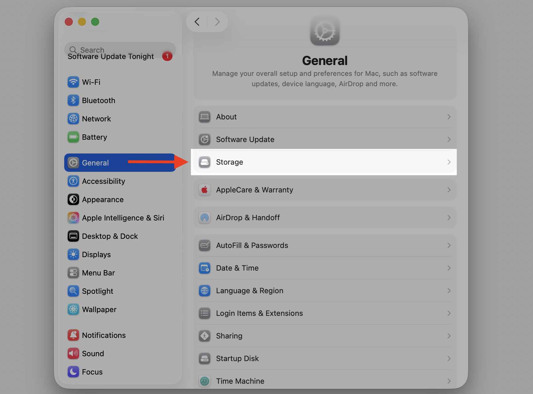Click the About laptop icon
This screenshot has height=394, width=533.
click(x=205, y=117)
